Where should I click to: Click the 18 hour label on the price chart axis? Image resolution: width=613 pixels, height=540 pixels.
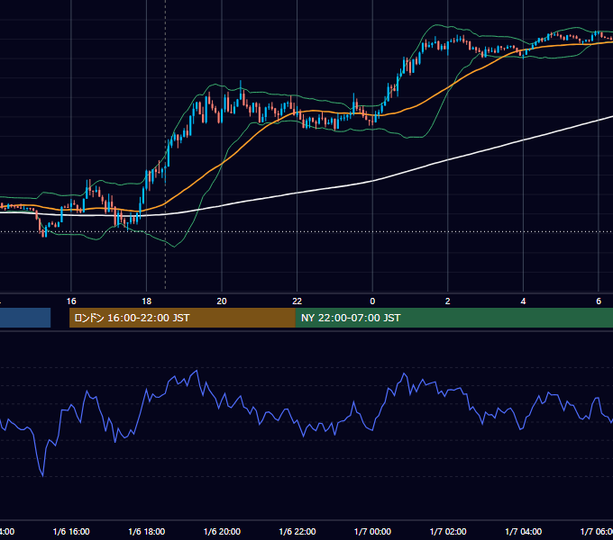(x=147, y=301)
